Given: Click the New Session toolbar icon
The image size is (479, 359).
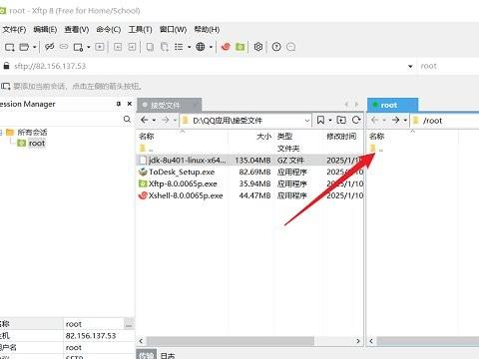Looking at the screenshot, I should click(9, 47).
